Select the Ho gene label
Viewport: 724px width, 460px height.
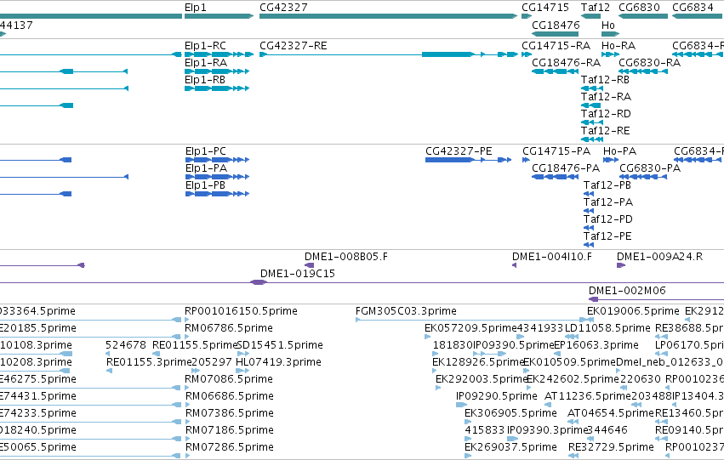tap(608, 25)
